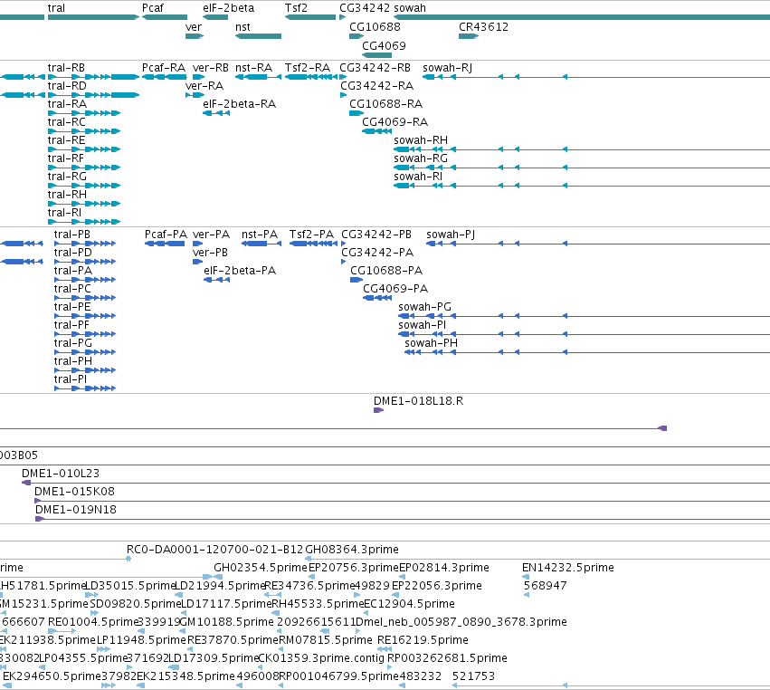The image size is (770, 690).
Task: Click the CG4069 gene label
Action: pos(384,45)
